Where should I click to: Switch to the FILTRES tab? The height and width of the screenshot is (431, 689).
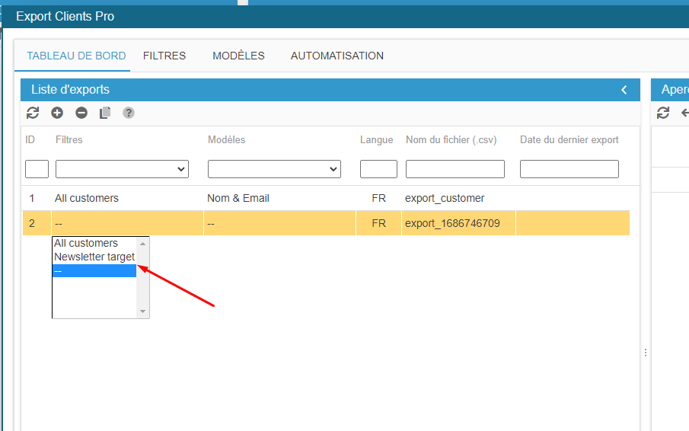tap(164, 56)
